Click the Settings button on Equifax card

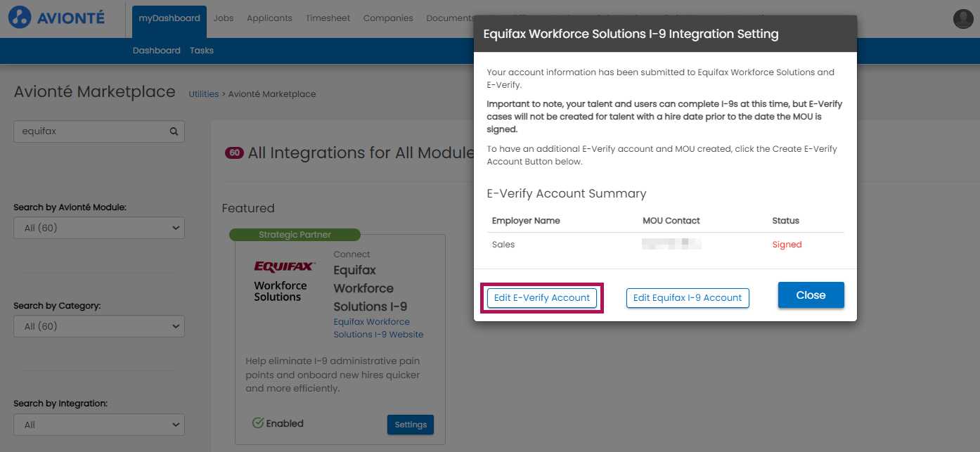pyautogui.click(x=411, y=425)
